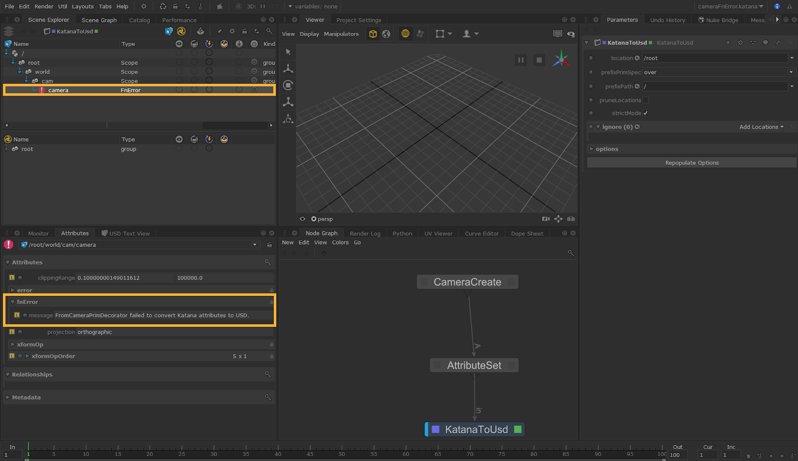This screenshot has height=461, width=798.
Task: Activate the rotate manipulator tool
Action: 288,85
